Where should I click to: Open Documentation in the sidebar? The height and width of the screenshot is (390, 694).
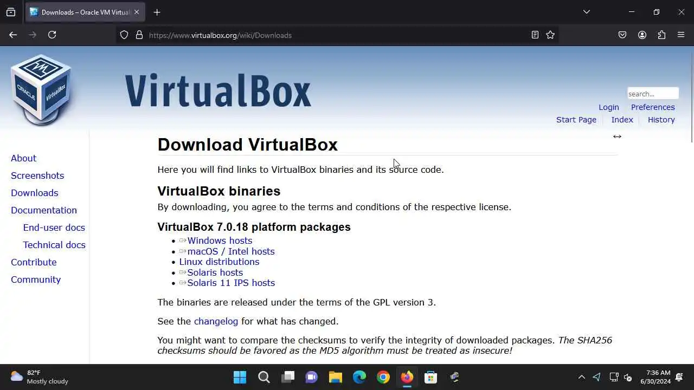coord(44,210)
